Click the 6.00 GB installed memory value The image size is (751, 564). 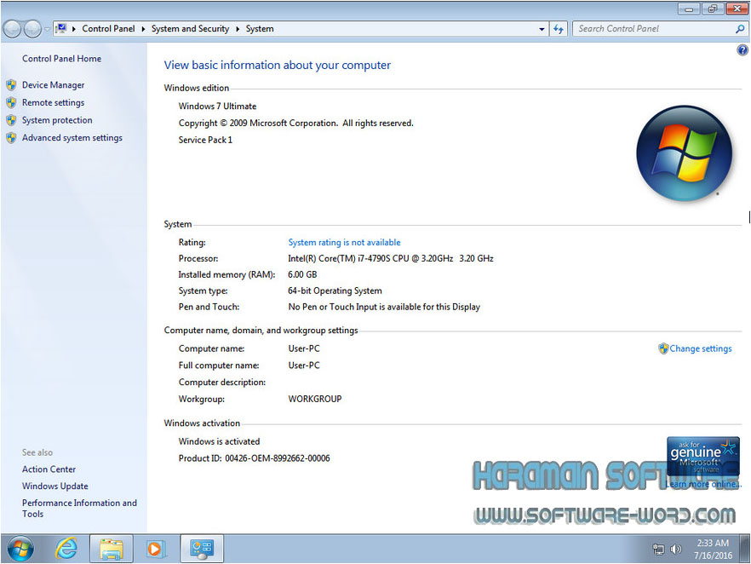pos(302,274)
